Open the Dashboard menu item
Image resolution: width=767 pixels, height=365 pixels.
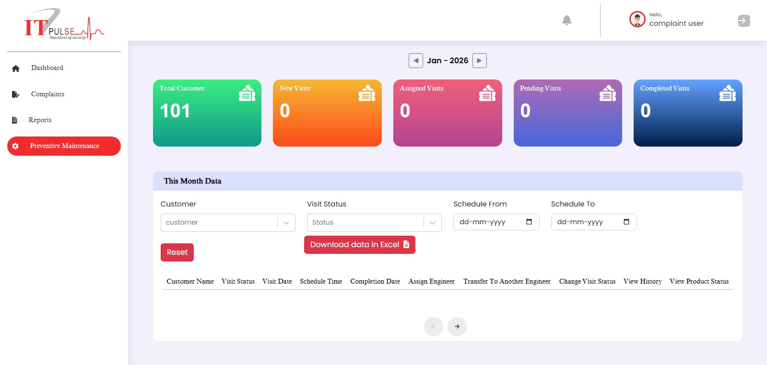[x=47, y=68]
